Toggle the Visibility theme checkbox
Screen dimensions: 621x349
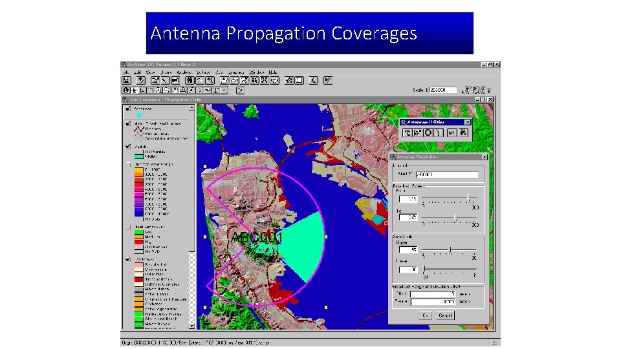(x=128, y=147)
